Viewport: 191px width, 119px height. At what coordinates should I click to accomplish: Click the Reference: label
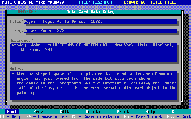pyautogui.click(x=21, y=40)
